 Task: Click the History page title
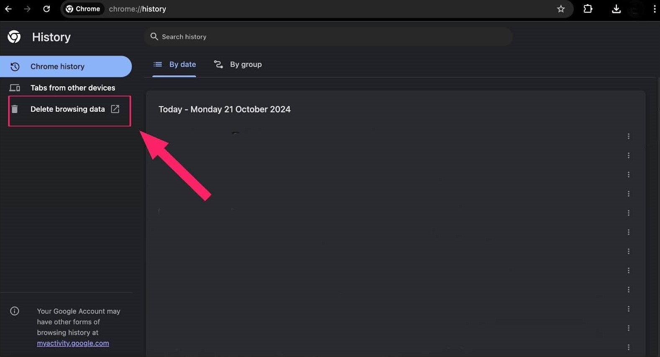click(51, 37)
